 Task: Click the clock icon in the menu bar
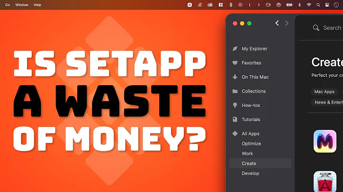[x=336, y=5]
